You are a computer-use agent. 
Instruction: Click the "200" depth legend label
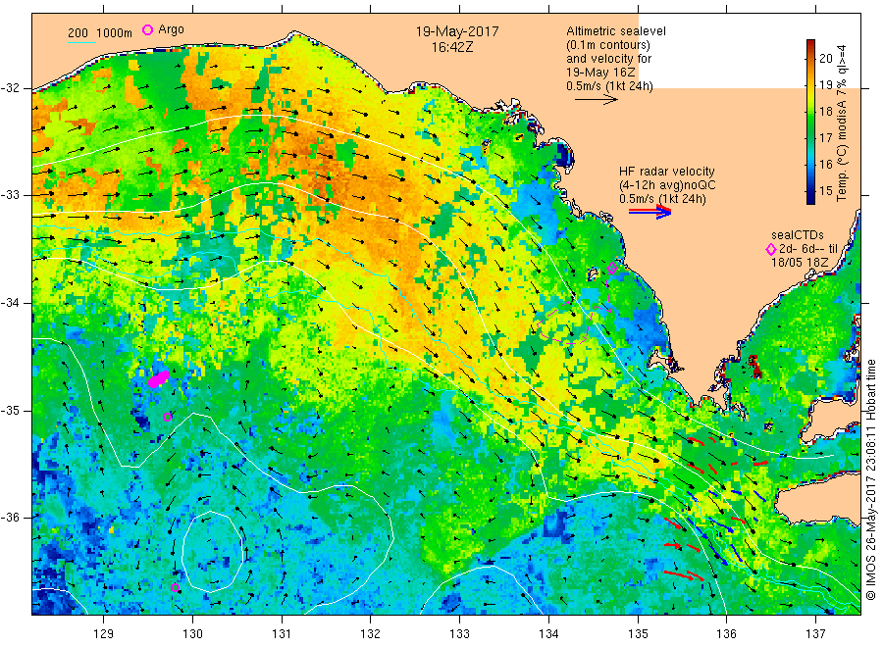78,33
